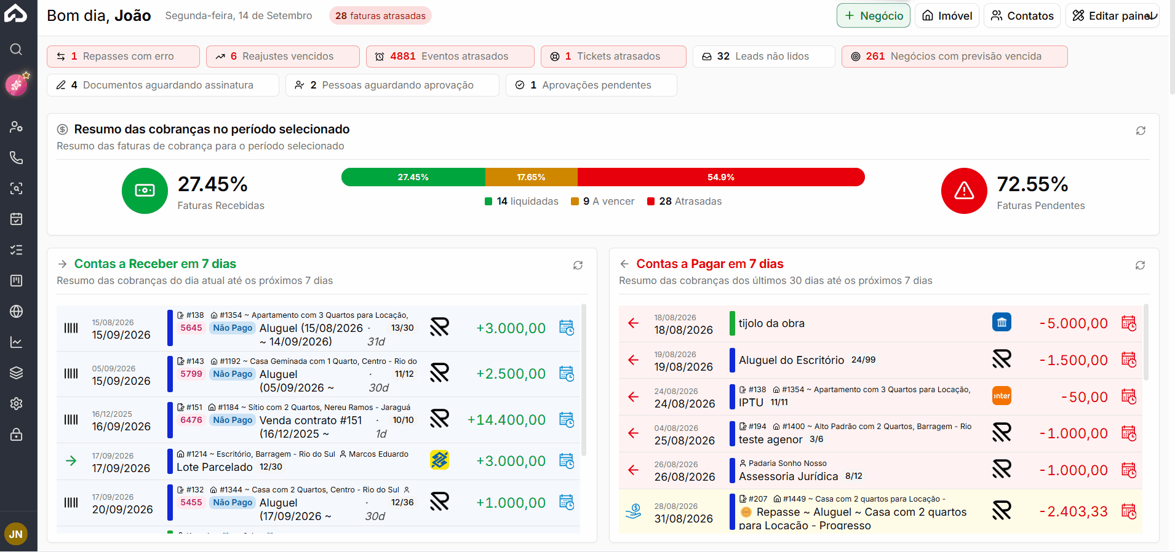Open Negócios com previsão vencida chip
This screenshot has width=1175, height=552.
coord(955,57)
